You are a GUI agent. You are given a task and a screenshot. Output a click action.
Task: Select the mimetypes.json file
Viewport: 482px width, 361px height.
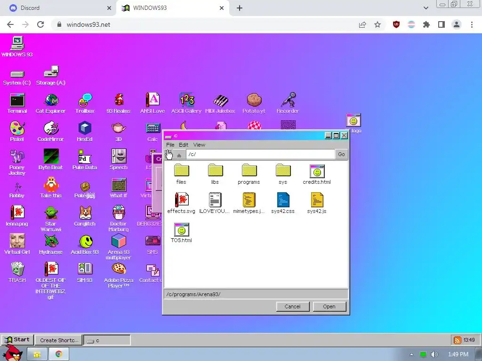[249, 203]
